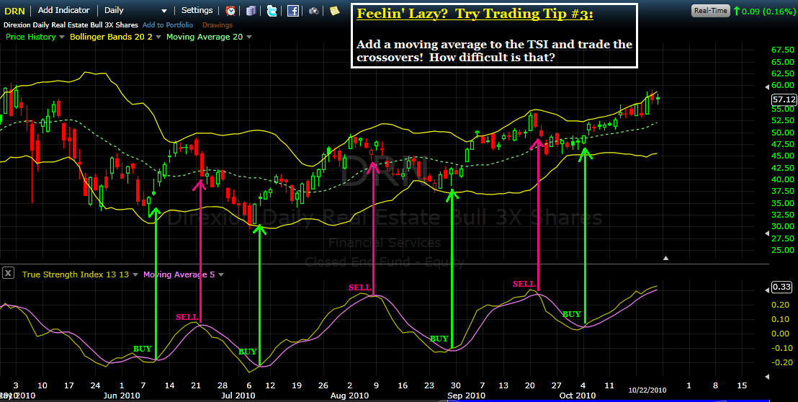Click the camera snapshot icon
The width and height of the screenshot is (798, 402).
(314, 11)
